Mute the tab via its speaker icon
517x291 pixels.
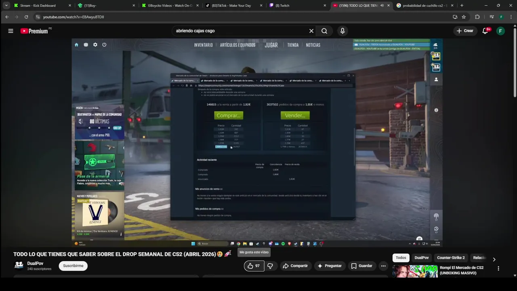click(382, 6)
